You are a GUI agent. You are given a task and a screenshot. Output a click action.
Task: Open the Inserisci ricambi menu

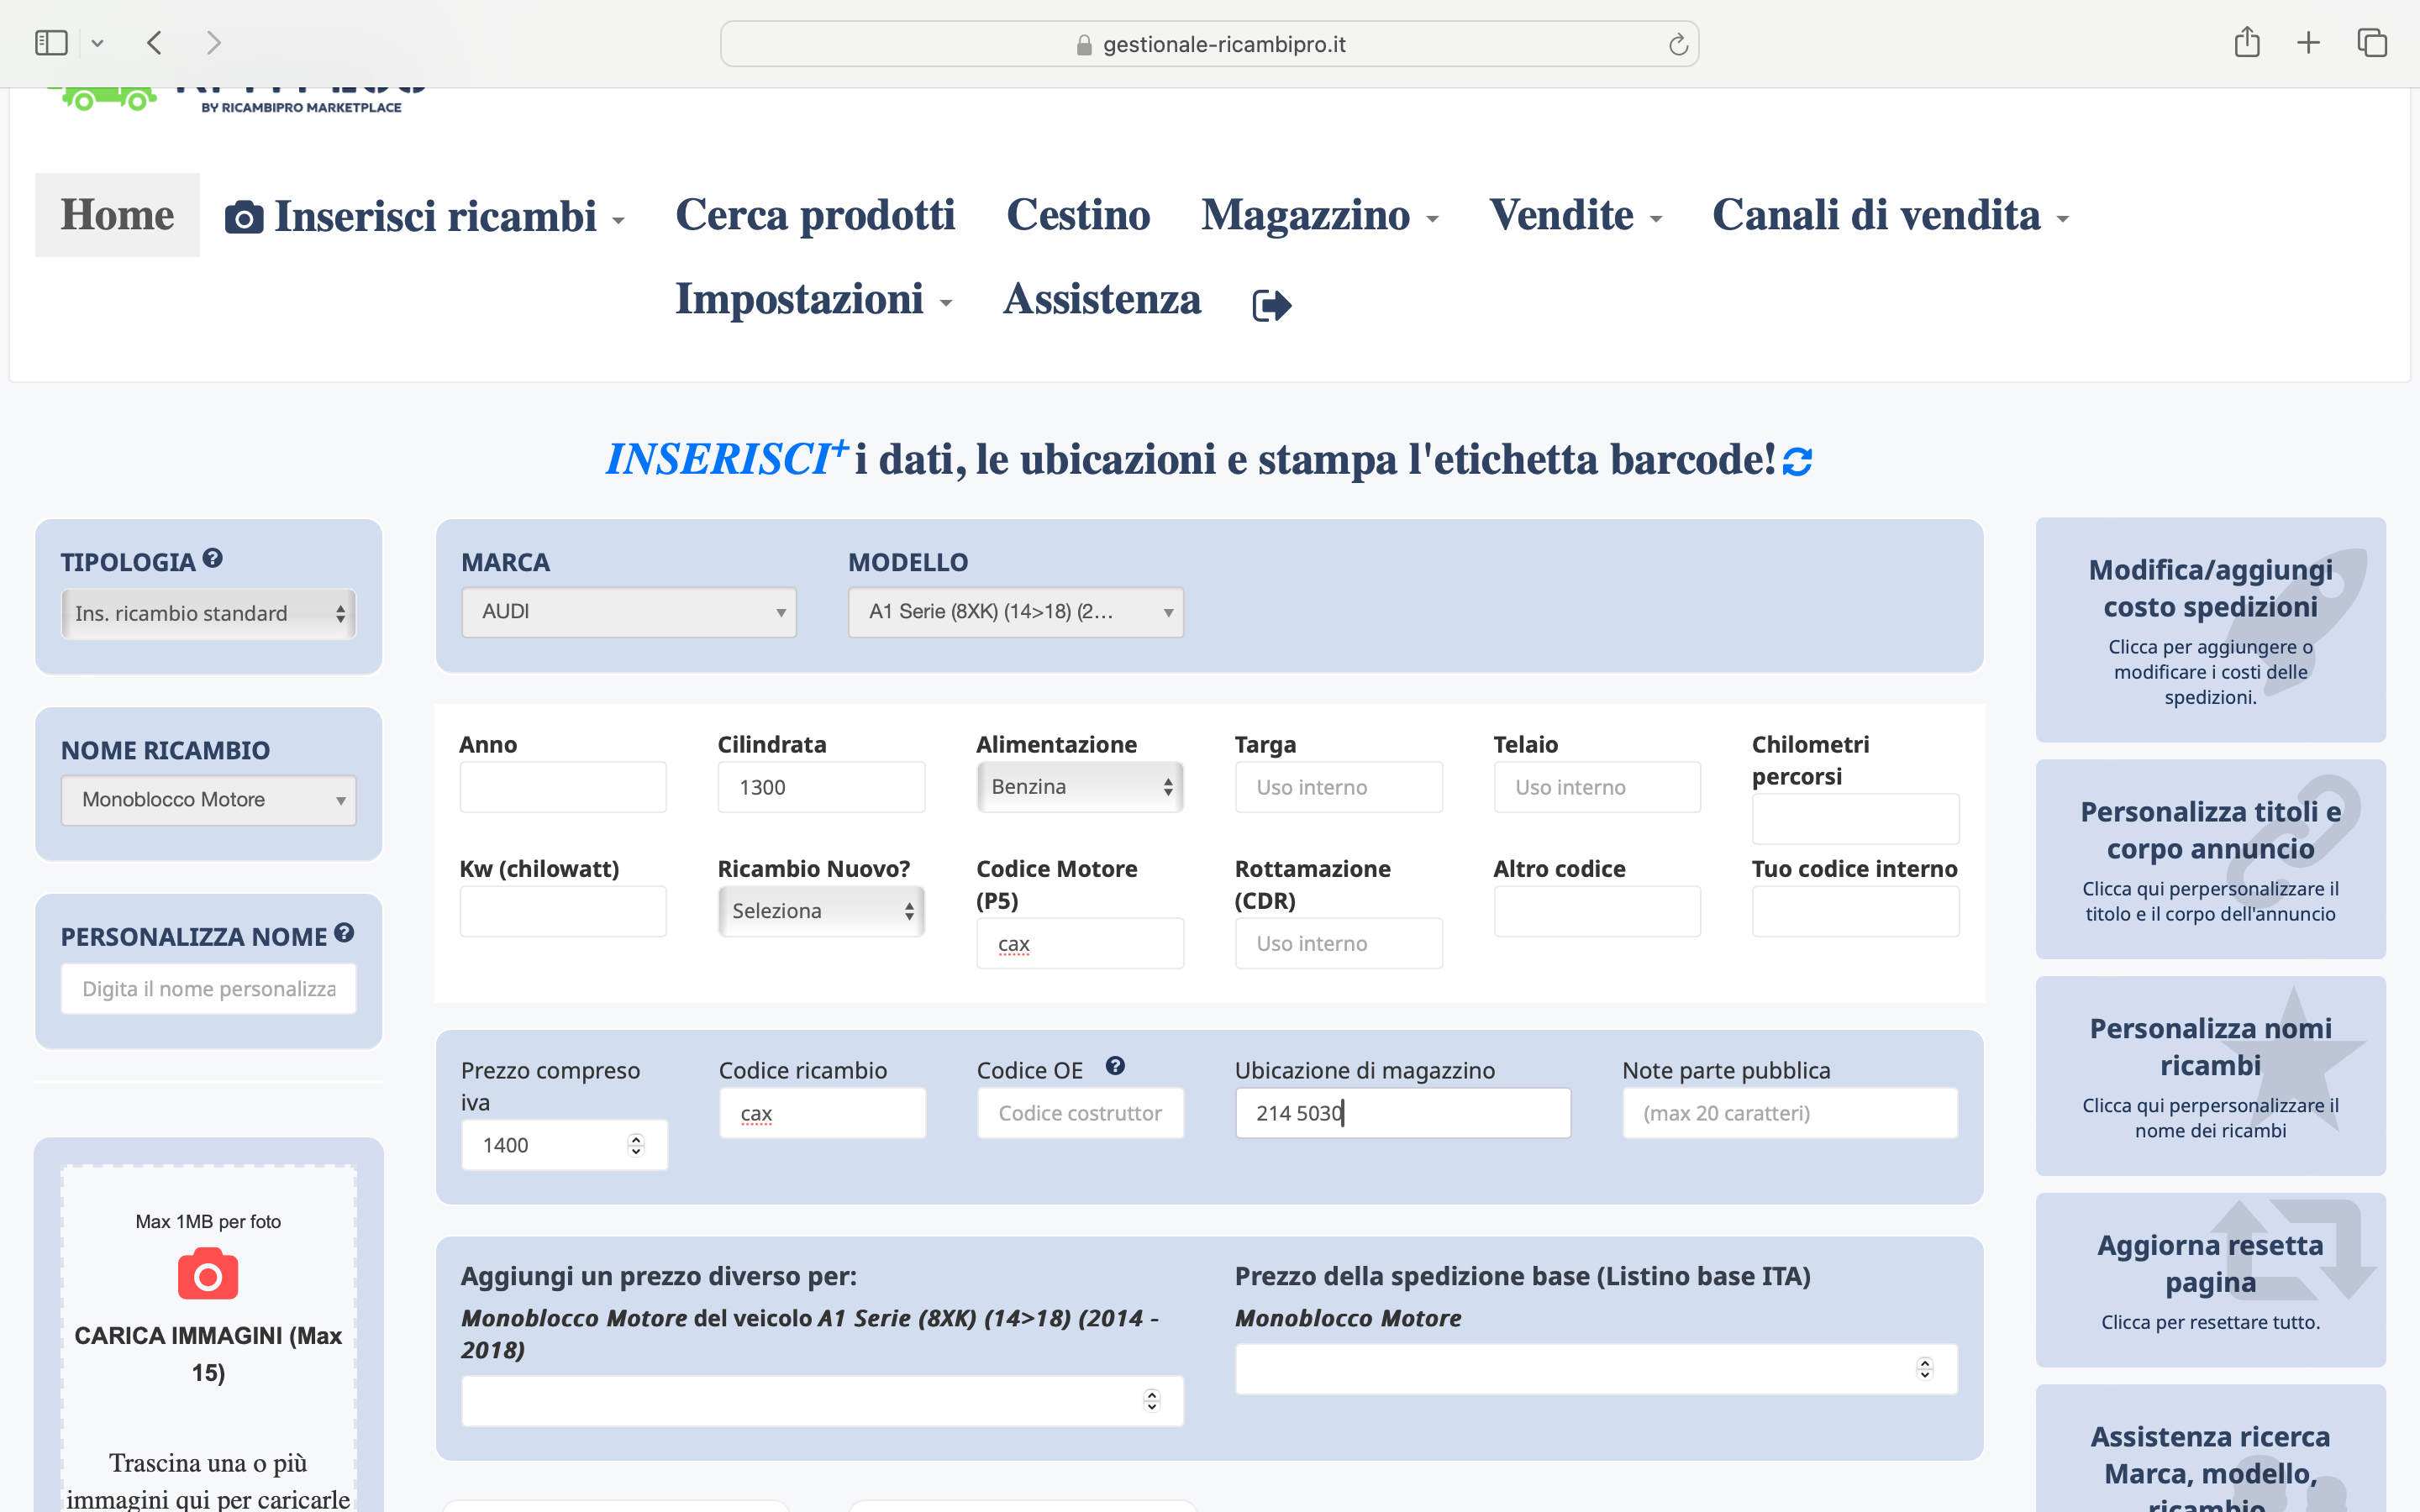tap(425, 216)
